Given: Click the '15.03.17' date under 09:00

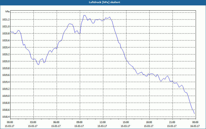Looking at the screenshot, I should [79, 126].
